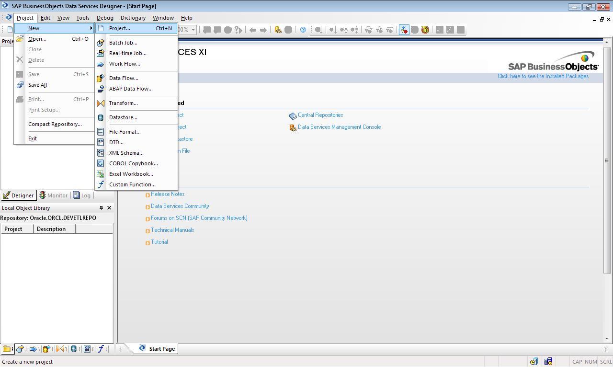
Task: Click Open... in the Project menu
Action: [54, 39]
